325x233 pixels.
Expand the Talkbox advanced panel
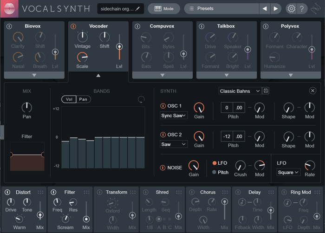(x=227, y=75)
